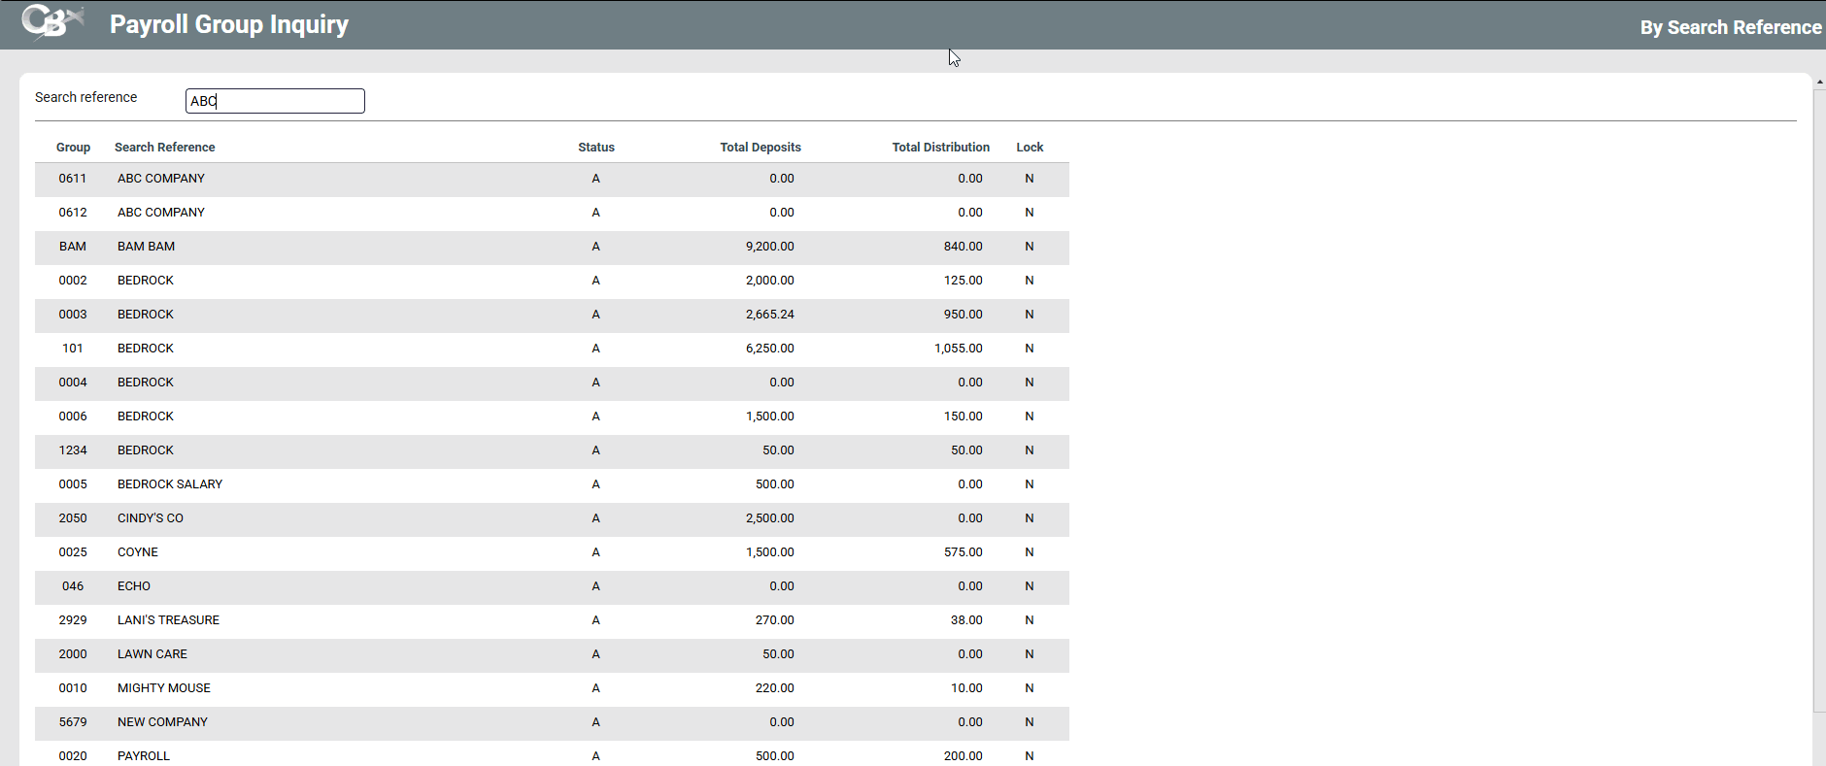The image size is (1826, 766).
Task: Click the scrollbar up arrow
Action: [x=1819, y=83]
